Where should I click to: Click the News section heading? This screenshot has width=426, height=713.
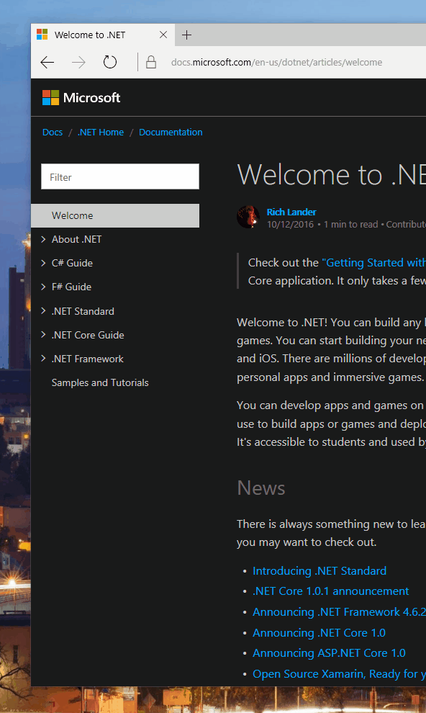[x=261, y=488]
